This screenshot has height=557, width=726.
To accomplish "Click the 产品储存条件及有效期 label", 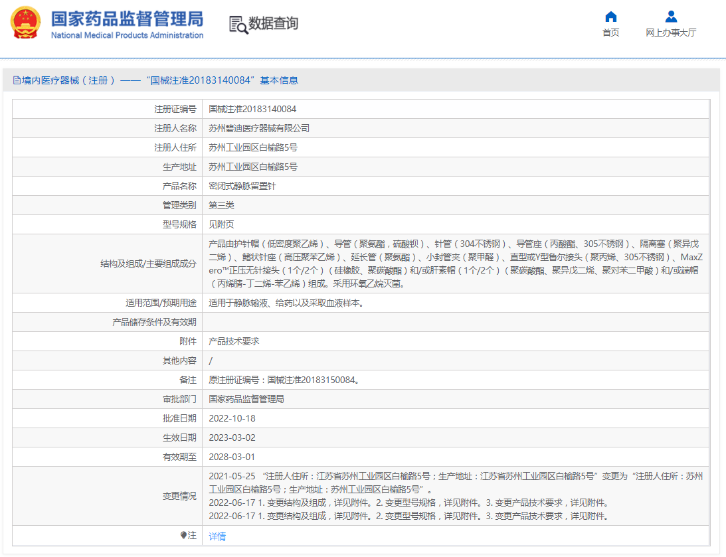I will (155, 322).
